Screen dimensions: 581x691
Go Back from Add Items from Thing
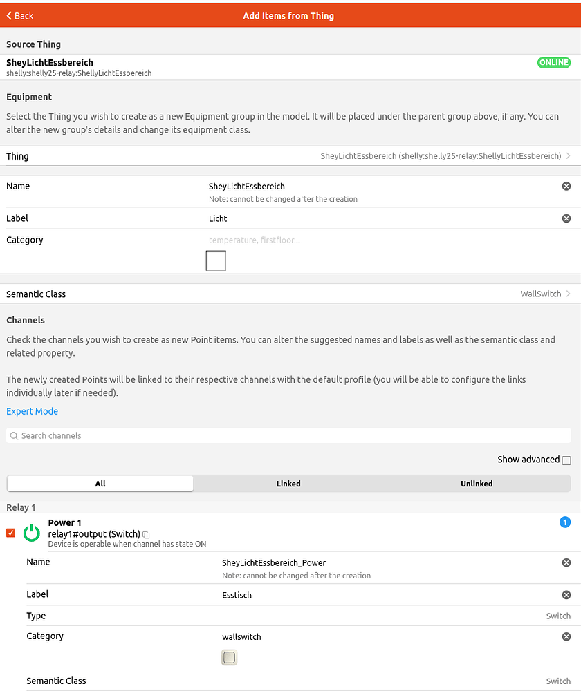pyautogui.click(x=18, y=15)
